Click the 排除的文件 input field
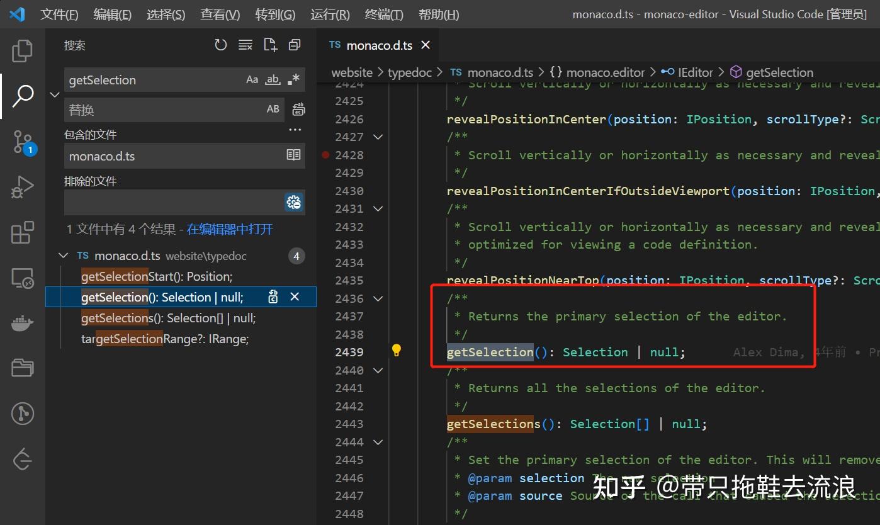This screenshot has width=880, height=525. [170, 201]
